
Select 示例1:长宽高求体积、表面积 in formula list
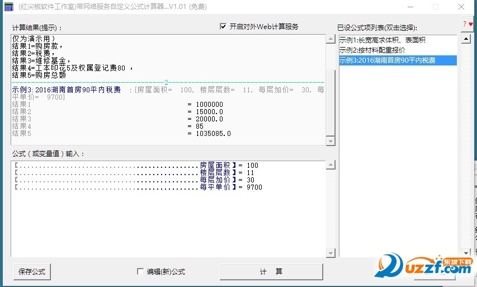(x=398, y=40)
